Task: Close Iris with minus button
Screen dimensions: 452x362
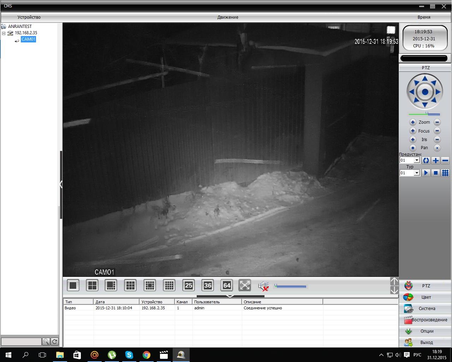Action: (437, 140)
